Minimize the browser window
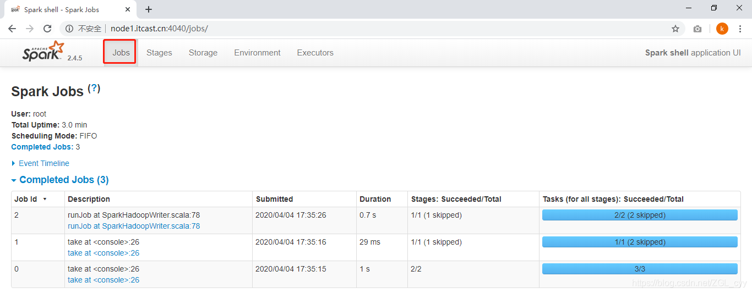 [x=689, y=8]
